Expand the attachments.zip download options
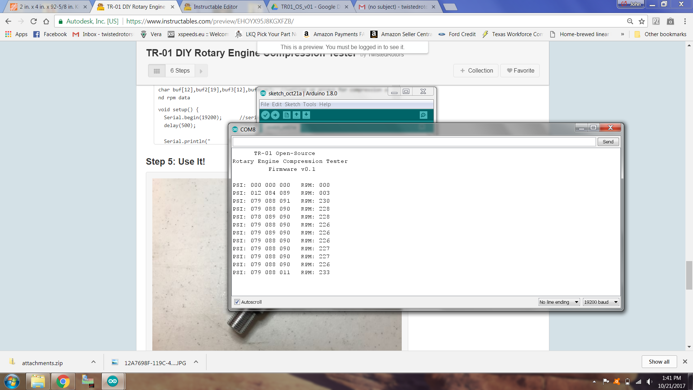Image resolution: width=693 pixels, height=390 pixels. [93, 362]
